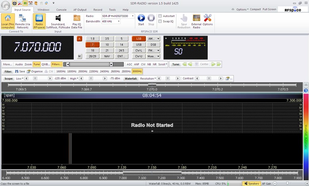This screenshot has height=186, width=309.
Task: Open Play IQ Data File
Action: pos(77,21)
